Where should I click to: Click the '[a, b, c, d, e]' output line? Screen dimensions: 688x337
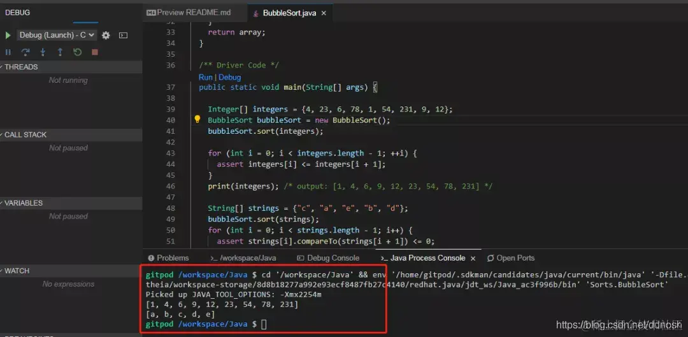click(180, 314)
